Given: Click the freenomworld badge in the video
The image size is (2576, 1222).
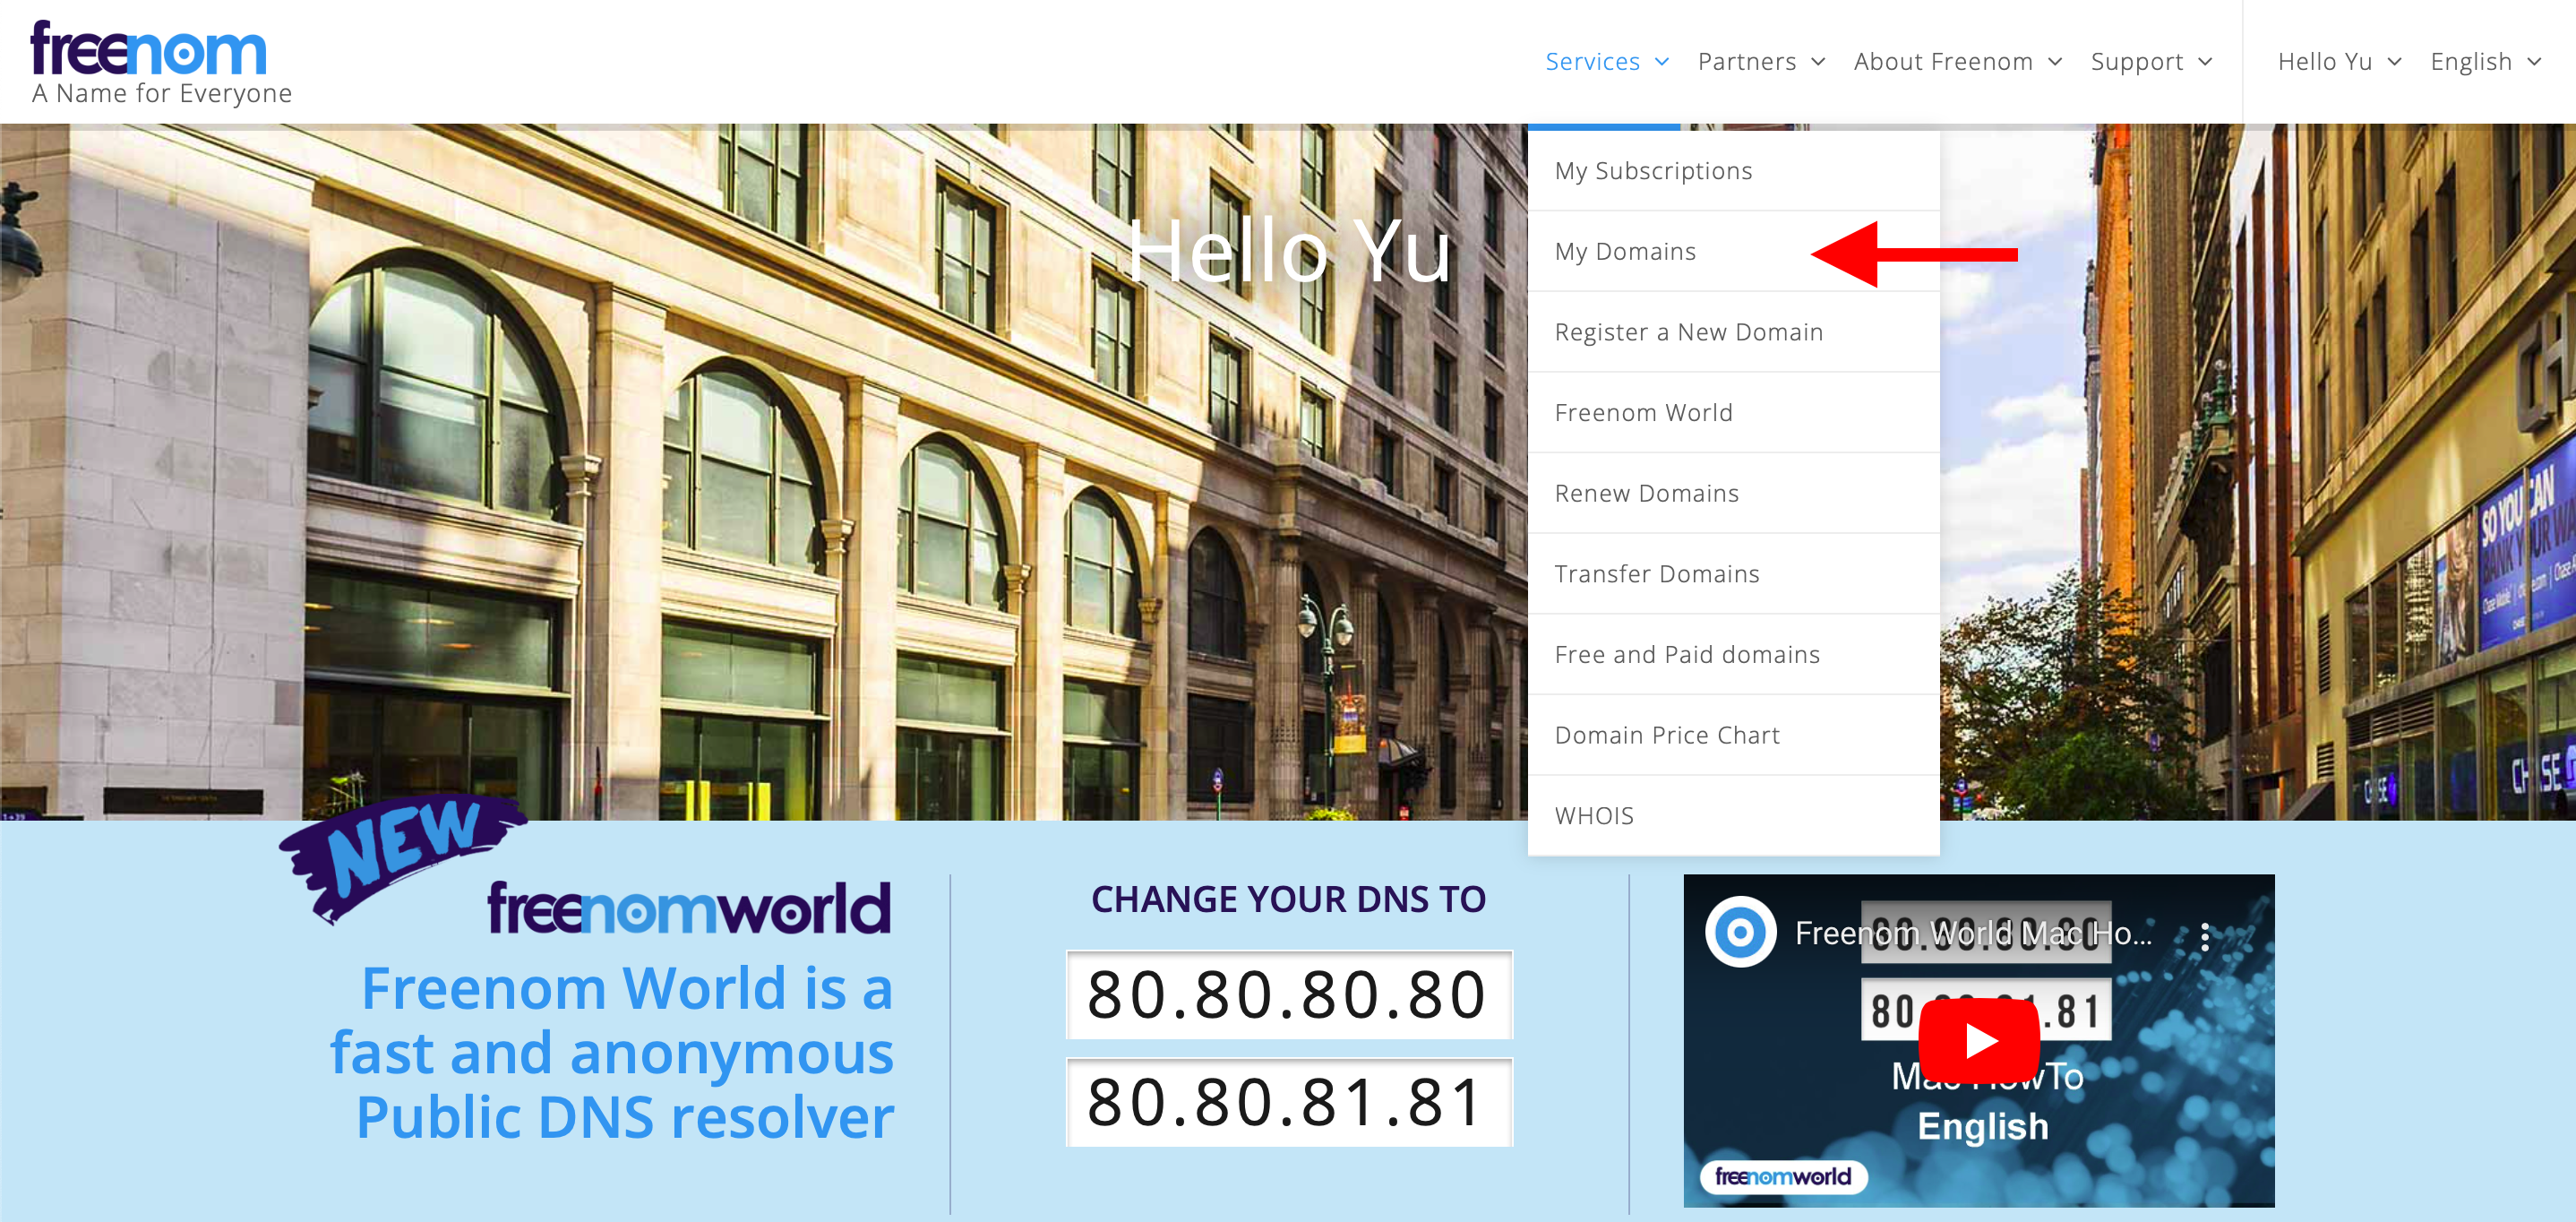Looking at the screenshot, I should pos(1783,1176).
